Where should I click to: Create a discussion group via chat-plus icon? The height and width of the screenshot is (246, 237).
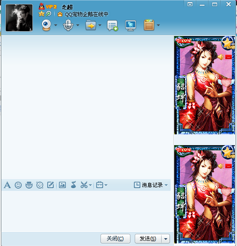(x=112, y=25)
